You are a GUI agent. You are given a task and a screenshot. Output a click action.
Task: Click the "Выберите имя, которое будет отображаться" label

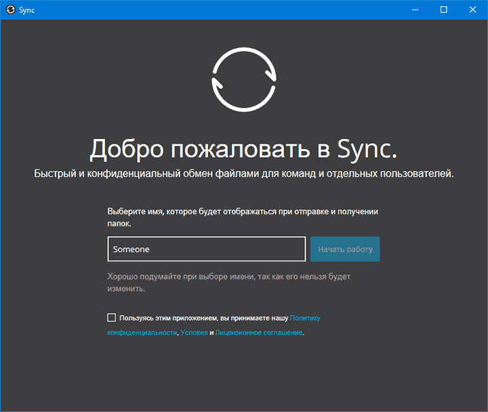pyautogui.click(x=243, y=218)
